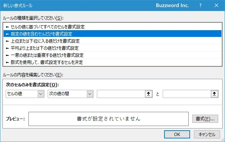Open the セルの値 dropdown
225x142 pixels.
(25, 94)
